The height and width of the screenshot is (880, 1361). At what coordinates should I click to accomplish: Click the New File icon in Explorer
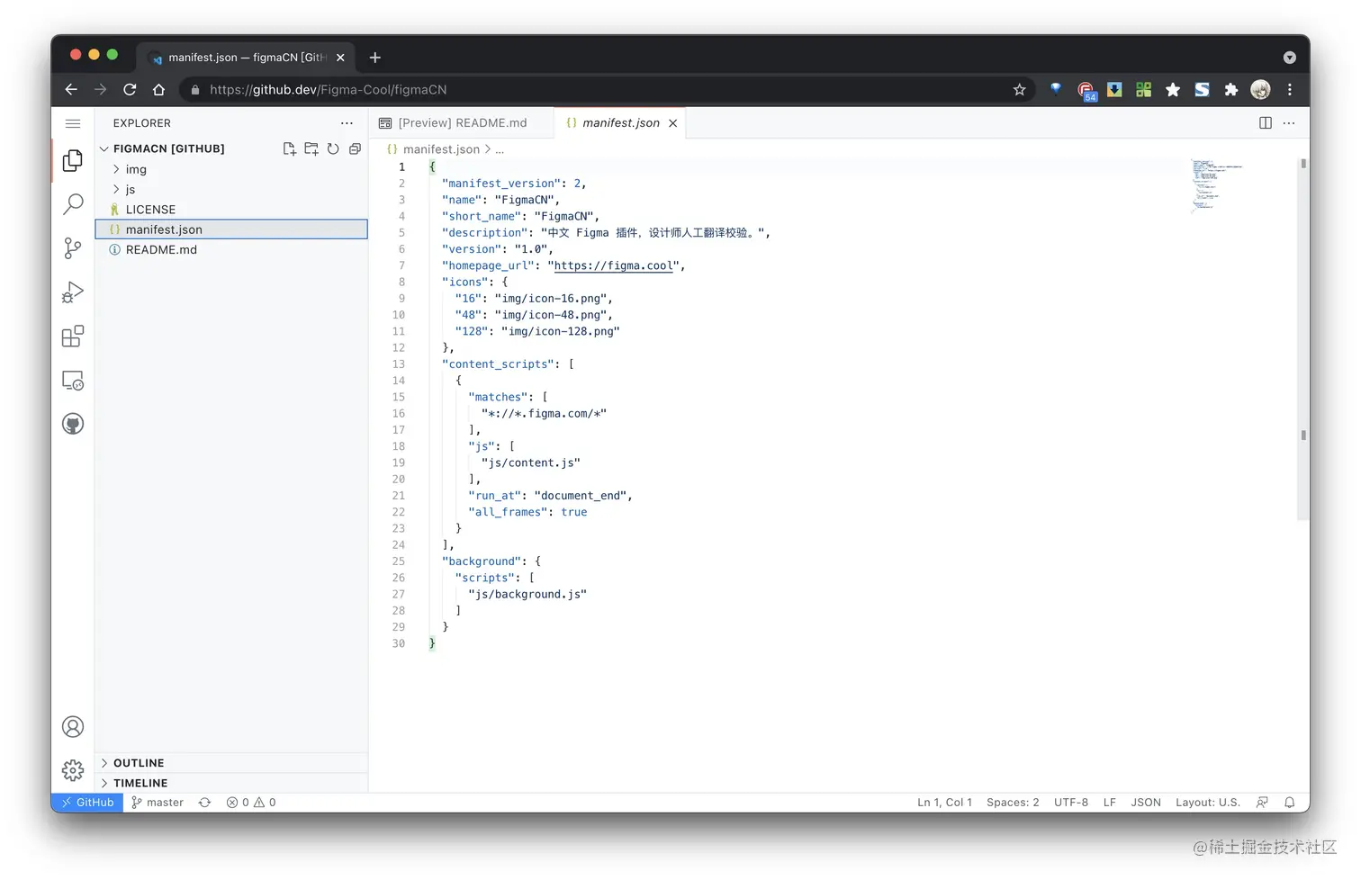289,148
